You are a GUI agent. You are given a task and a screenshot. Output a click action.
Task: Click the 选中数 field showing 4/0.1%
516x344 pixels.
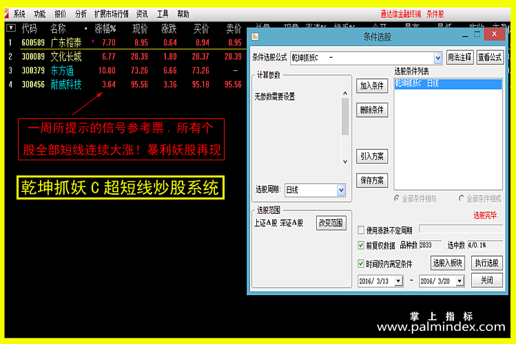click(485, 245)
